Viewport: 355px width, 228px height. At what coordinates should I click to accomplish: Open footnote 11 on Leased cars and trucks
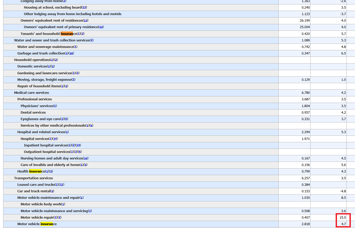point(61,184)
